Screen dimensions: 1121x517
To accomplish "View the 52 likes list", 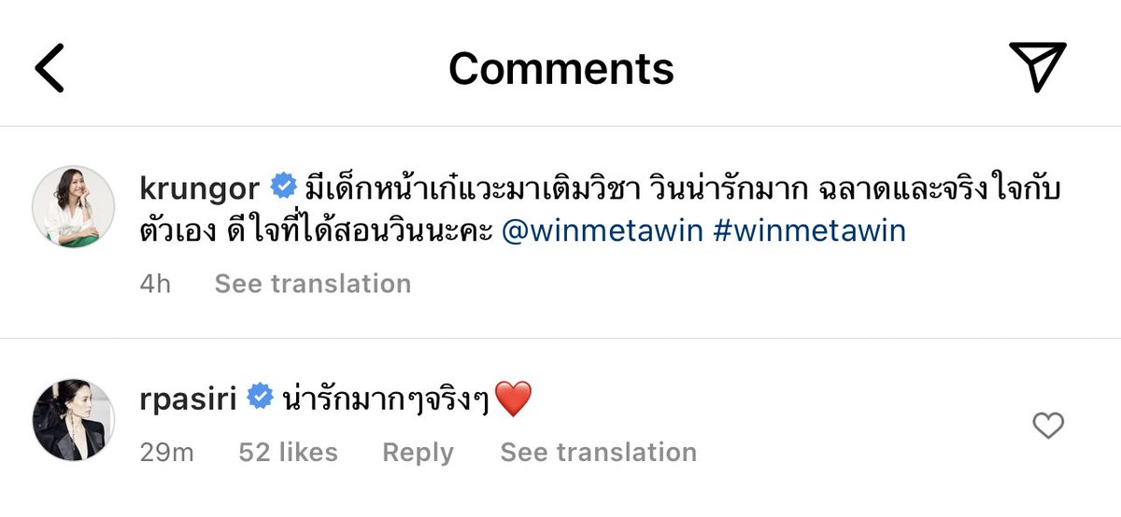I will 288,453.
